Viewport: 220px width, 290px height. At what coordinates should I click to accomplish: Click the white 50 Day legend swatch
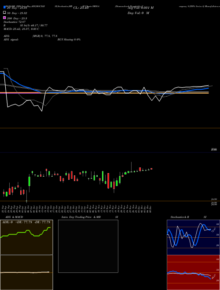point(4,13)
